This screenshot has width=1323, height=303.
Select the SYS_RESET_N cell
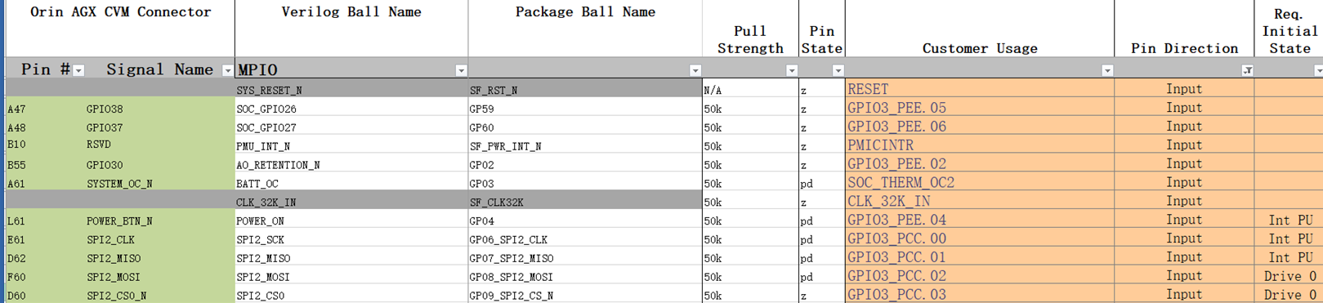351,89
